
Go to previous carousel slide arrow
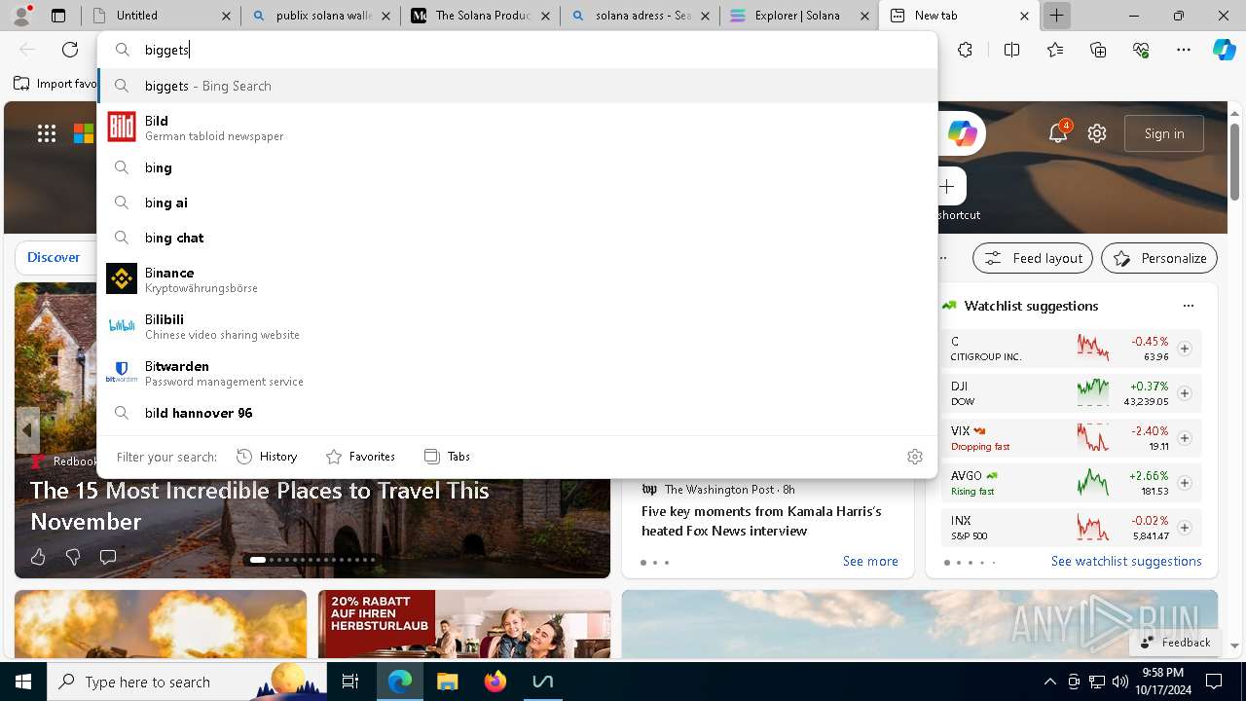[x=27, y=429]
